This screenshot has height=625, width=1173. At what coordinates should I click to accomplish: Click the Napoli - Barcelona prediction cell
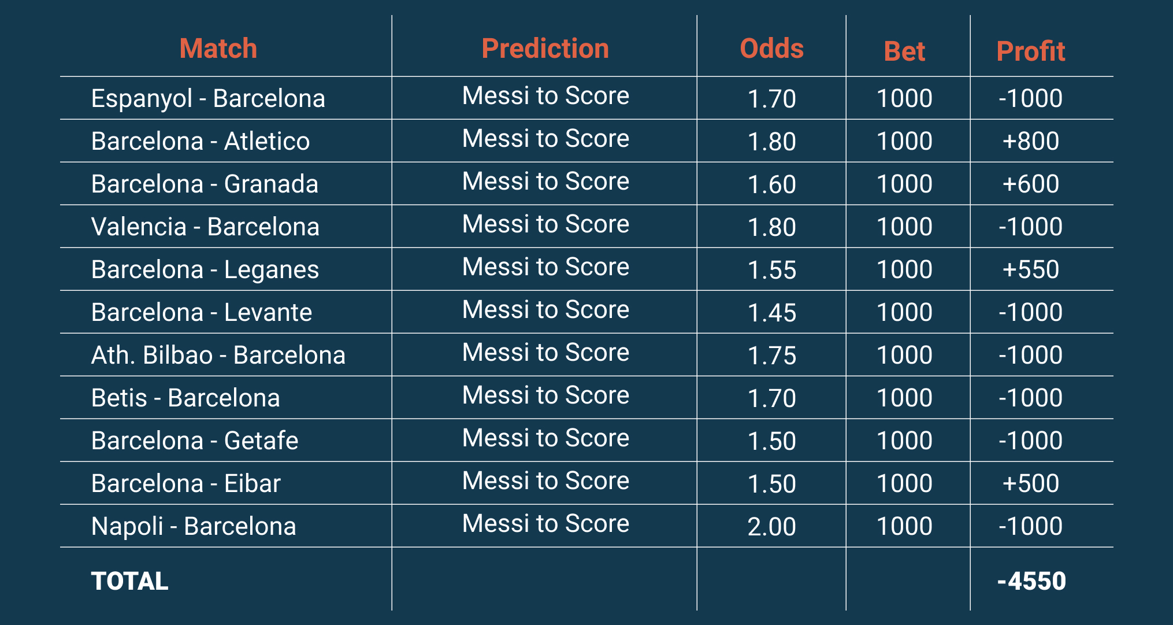(x=545, y=523)
